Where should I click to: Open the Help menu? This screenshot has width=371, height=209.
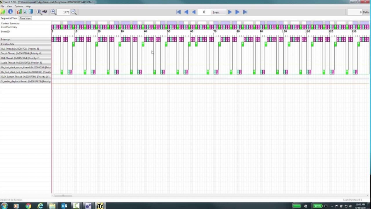28,7
